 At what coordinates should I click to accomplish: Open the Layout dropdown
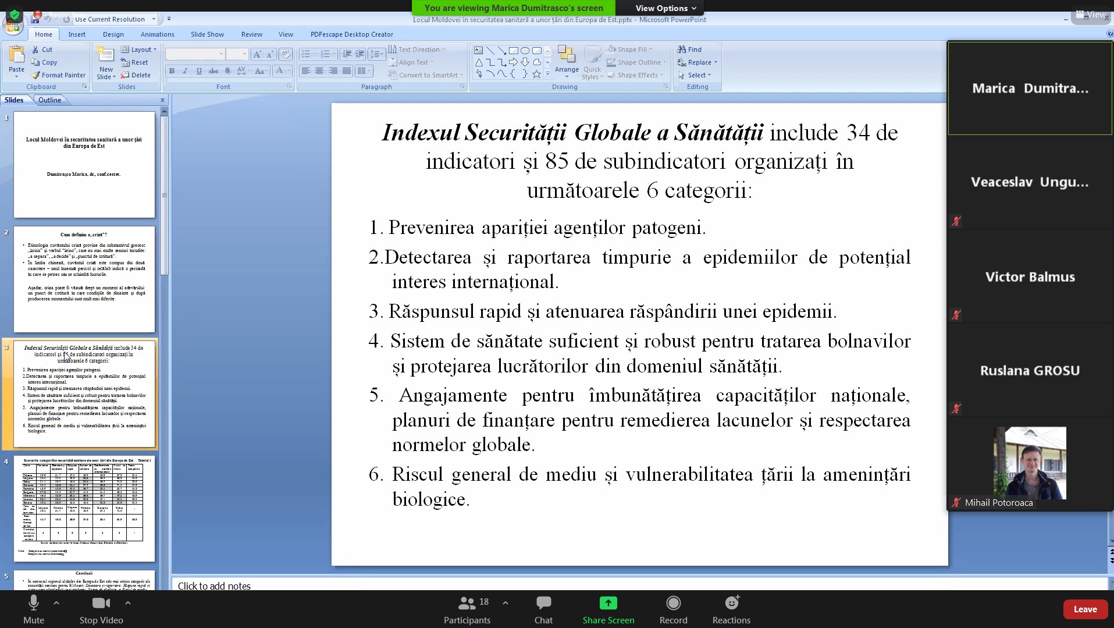[x=139, y=49]
